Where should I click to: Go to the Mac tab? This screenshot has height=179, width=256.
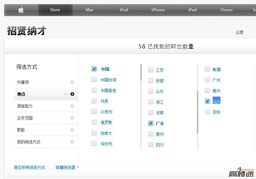pyautogui.click(x=90, y=10)
